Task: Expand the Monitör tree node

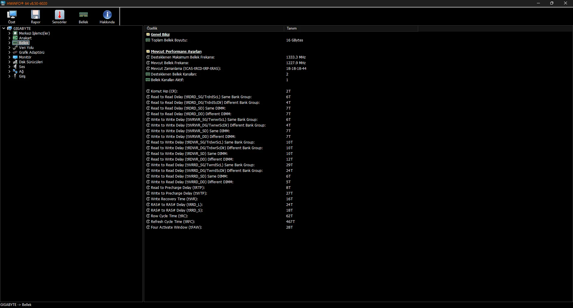Action: pyautogui.click(x=9, y=57)
